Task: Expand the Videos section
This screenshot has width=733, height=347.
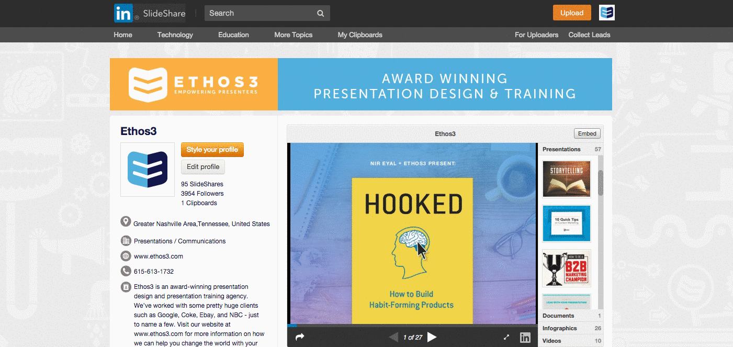Action: click(x=571, y=341)
